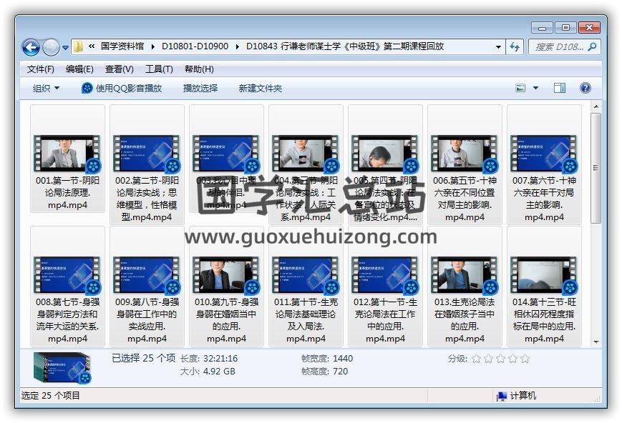622x423 pixels.
Task: Click the 计算机 icon in status bar
Action: (x=502, y=396)
